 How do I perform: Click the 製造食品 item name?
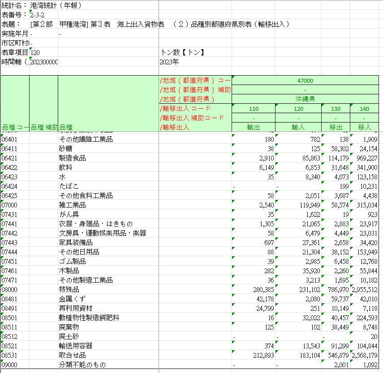(73, 158)
